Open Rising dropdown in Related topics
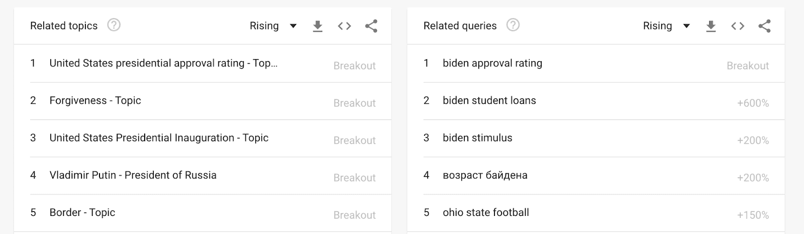804x234 pixels. pyautogui.click(x=273, y=26)
